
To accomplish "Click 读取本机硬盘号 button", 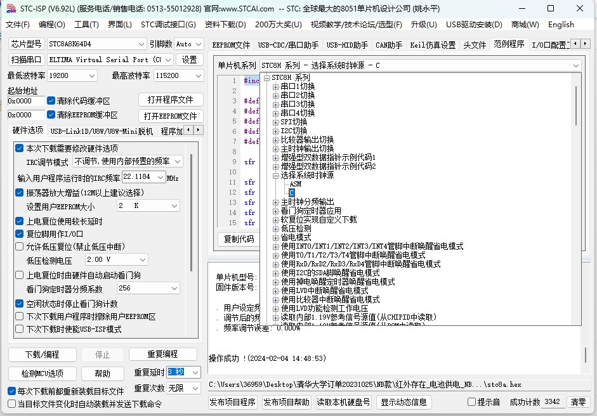I will [x=343, y=402].
